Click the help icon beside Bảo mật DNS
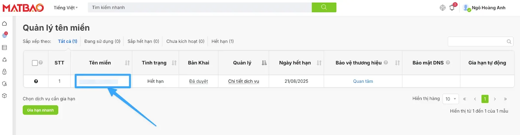This screenshot has width=520, height=135. pyautogui.click(x=448, y=63)
